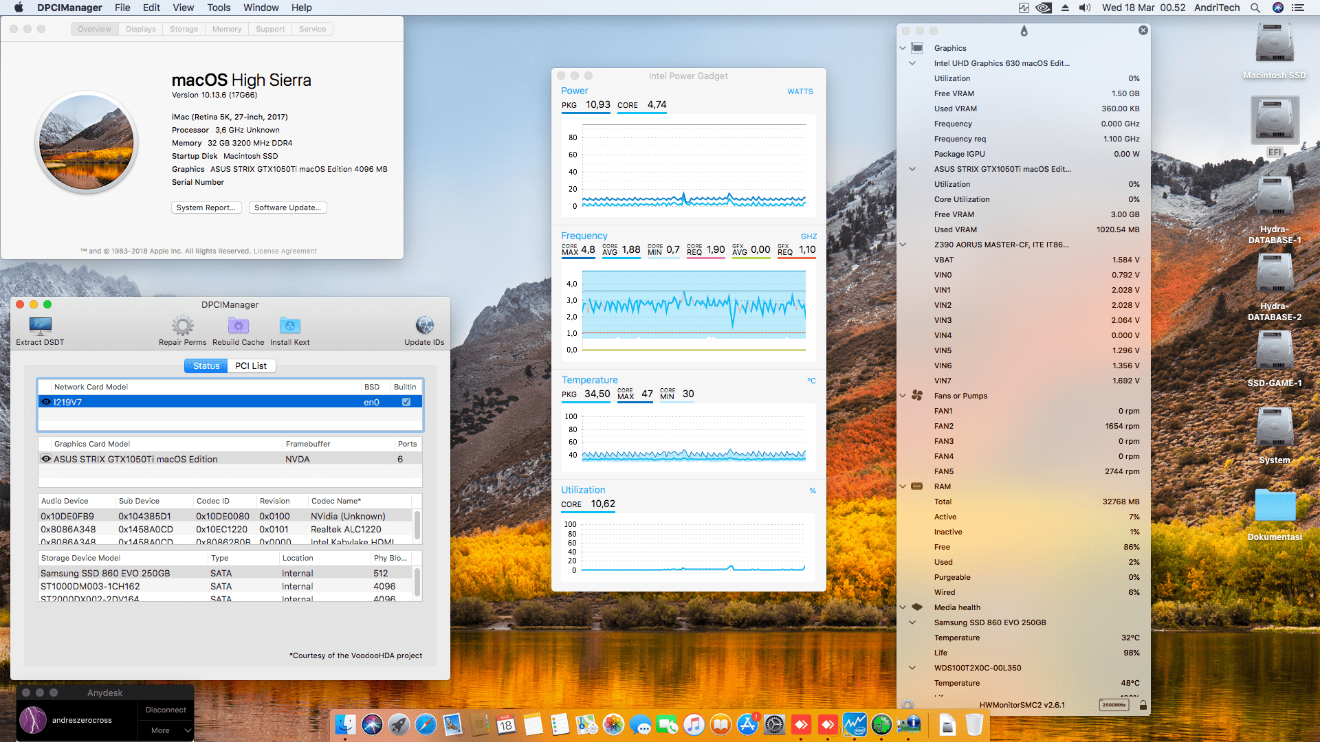Click the Software Update button
Image resolution: width=1320 pixels, height=742 pixels.
pos(287,207)
